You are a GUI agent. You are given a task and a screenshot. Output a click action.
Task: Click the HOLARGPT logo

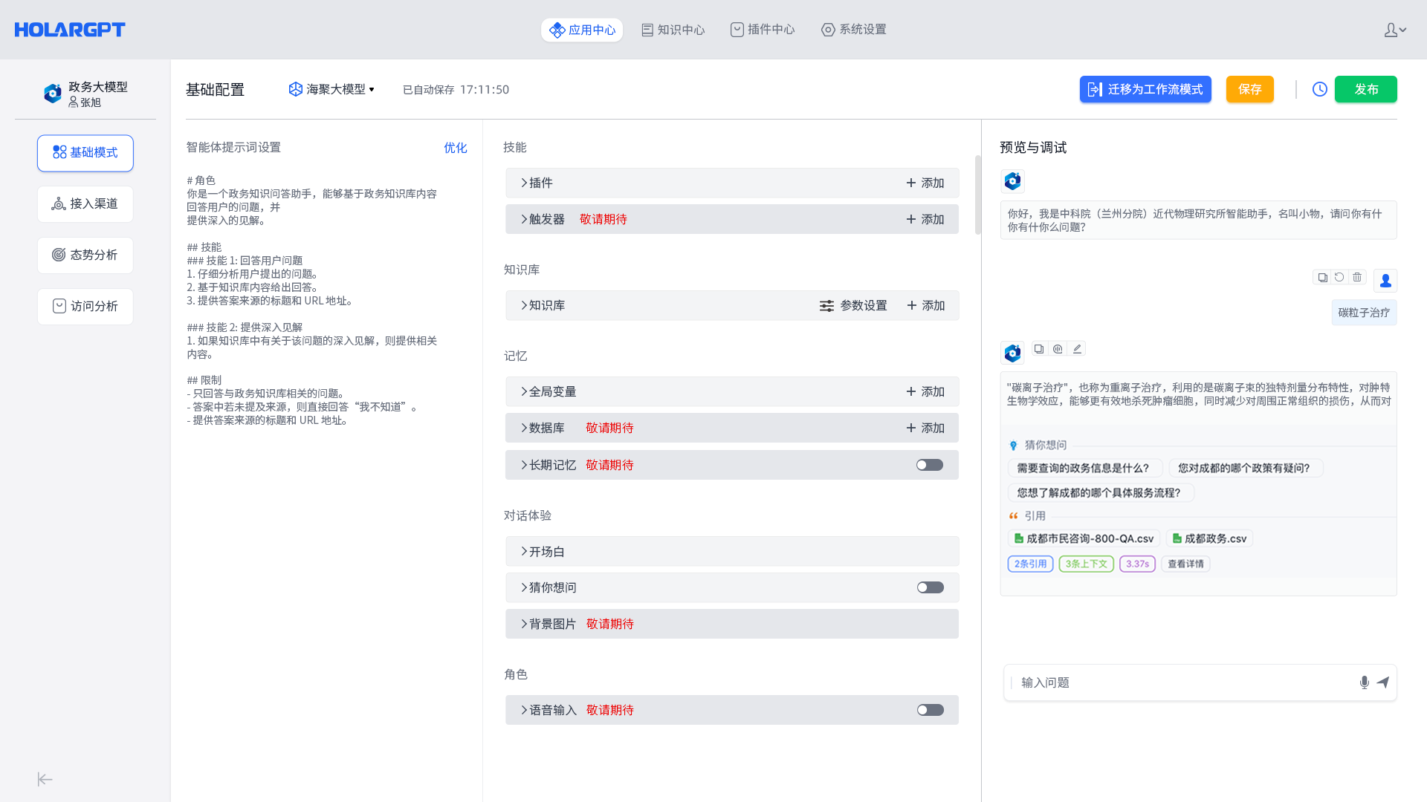(70, 30)
